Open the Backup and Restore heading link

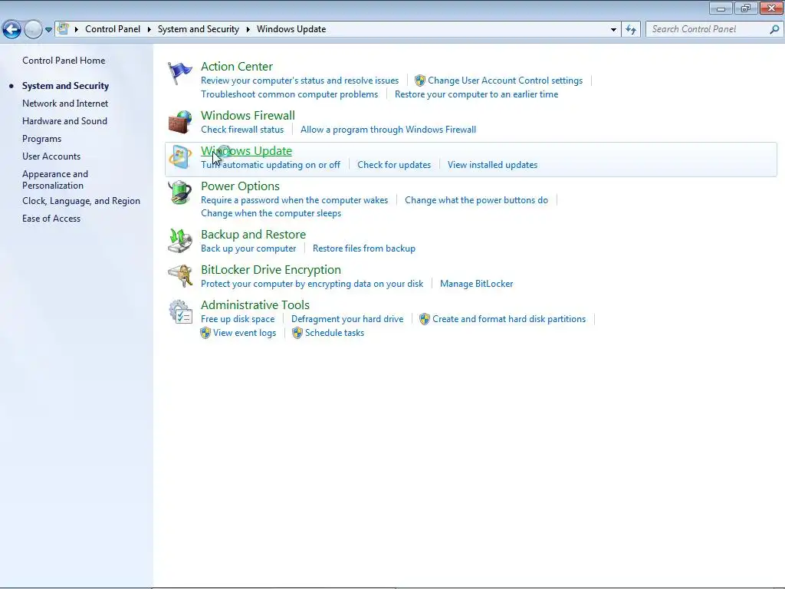pos(253,235)
